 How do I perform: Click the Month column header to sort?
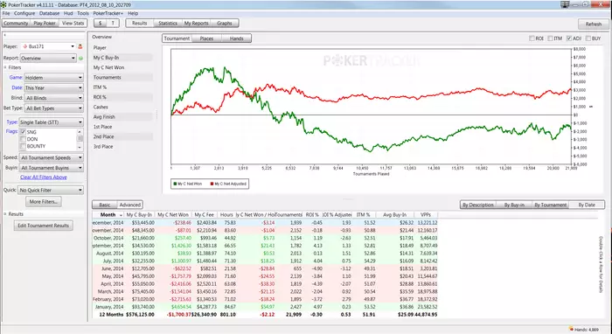tap(108, 214)
